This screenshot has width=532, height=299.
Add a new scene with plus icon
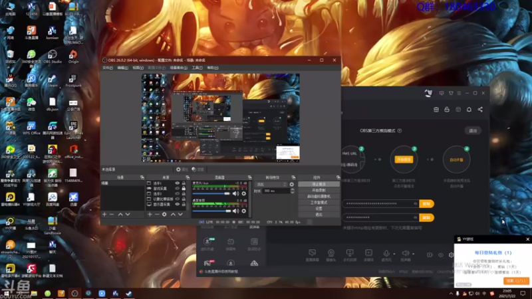(104, 214)
